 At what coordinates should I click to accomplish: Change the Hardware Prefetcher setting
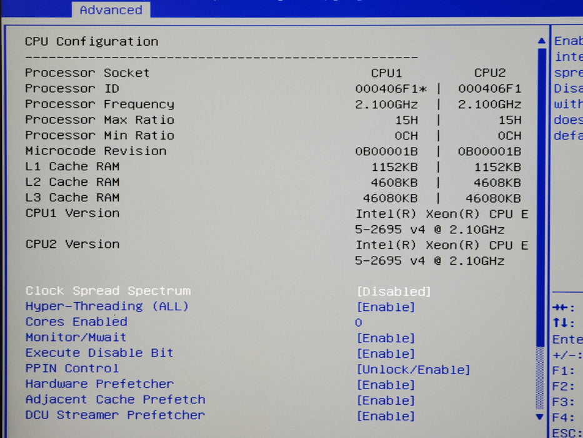tap(386, 385)
